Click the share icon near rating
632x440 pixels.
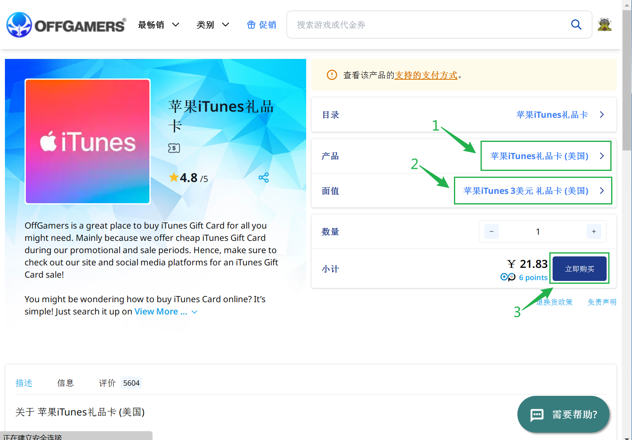point(264,177)
